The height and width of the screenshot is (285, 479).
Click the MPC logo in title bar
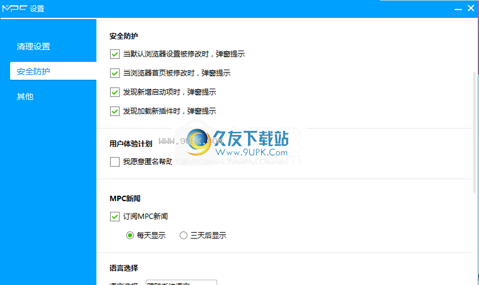[14, 8]
